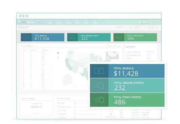Click the ShipMonk logo

[x=26, y=22]
